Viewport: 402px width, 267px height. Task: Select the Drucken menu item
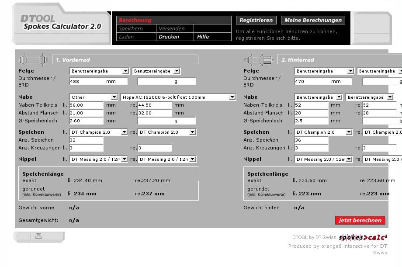tap(169, 37)
